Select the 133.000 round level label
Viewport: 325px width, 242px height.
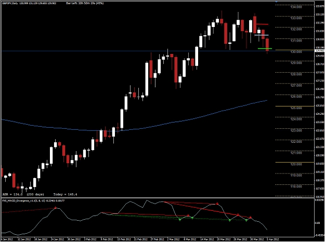296,18
